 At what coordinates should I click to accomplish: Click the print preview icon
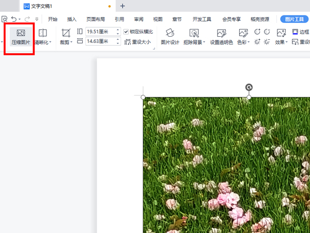pyautogui.click(x=4, y=19)
